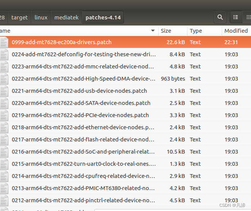The height and width of the screenshot is (211, 251).
Task: Go to the mediatek folder in path bar
Action: [67, 17]
